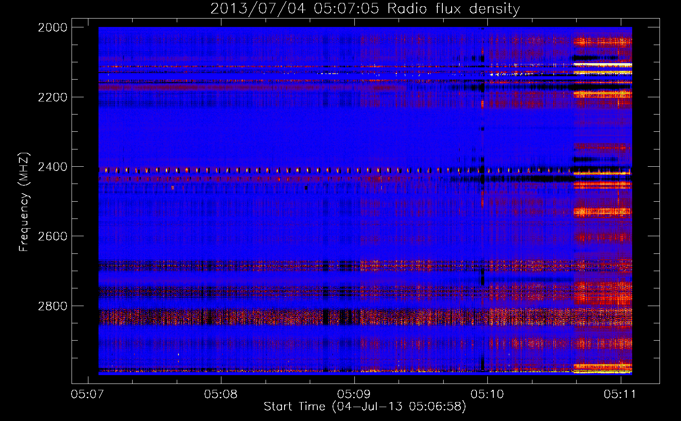Image resolution: width=681 pixels, height=421 pixels.
Task: Click the 05:10 time axis label
Action: [487, 394]
